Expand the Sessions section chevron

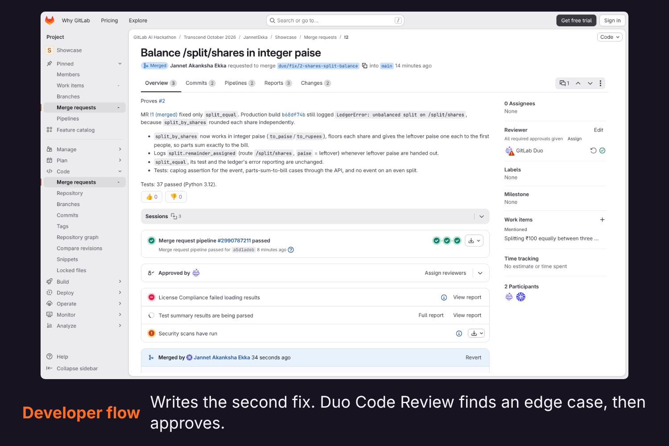coord(482,216)
